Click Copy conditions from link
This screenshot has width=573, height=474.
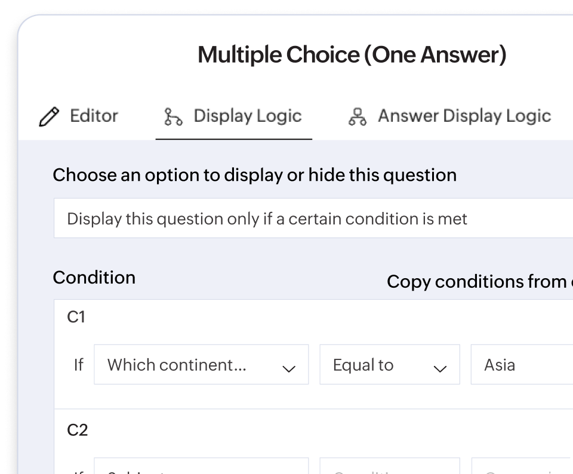478,281
